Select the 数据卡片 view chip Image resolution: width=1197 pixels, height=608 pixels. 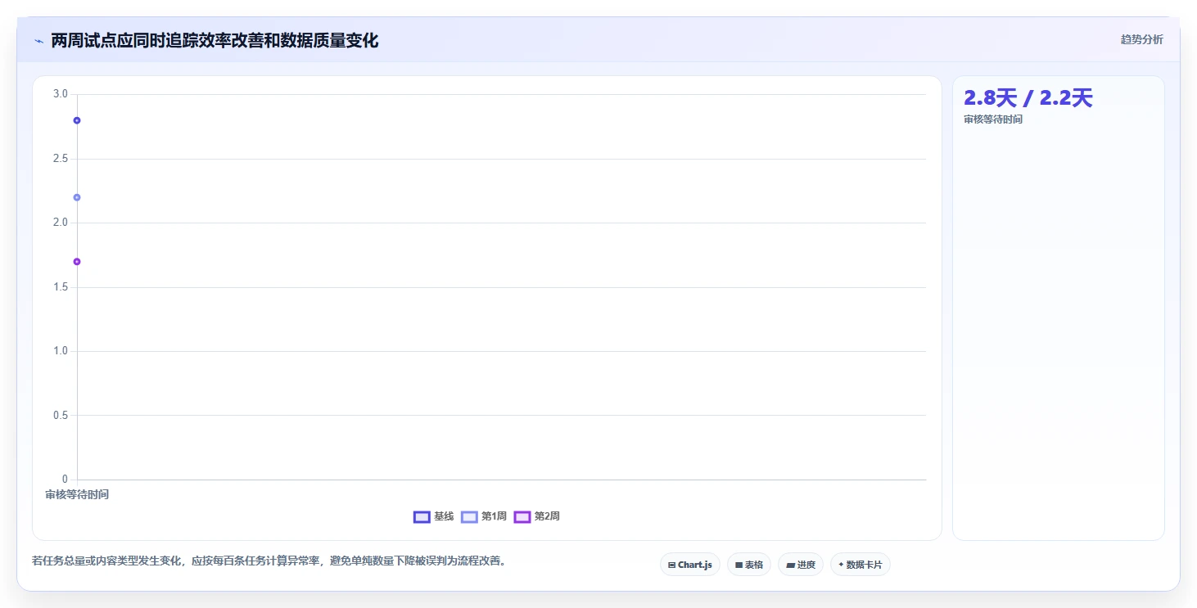pyautogui.click(x=860, y=565)
